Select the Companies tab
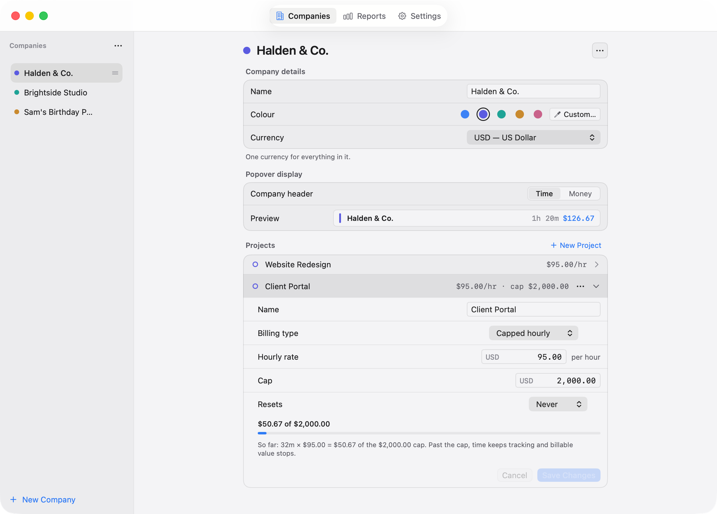The width and height of the screenshot is (717, 514). coord(303,16)
